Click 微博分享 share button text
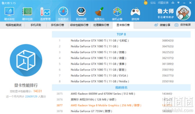The height and width of the screenshot is (114, 195). point(165,25)
